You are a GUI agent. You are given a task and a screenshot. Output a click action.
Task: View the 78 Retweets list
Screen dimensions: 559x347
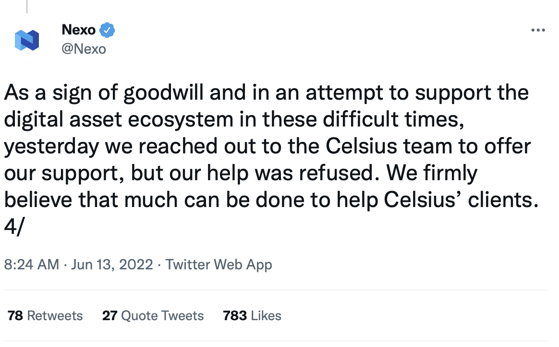[x=45, y=316]
